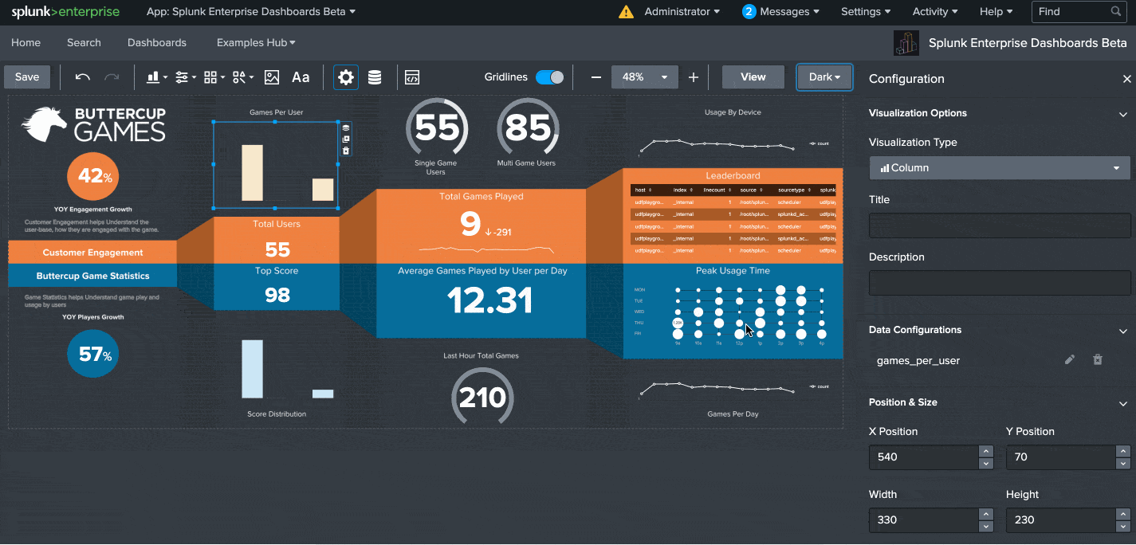1136x545 pixels.
Task: Open the shapes and icons menu
Action: (x=243, y=77)
